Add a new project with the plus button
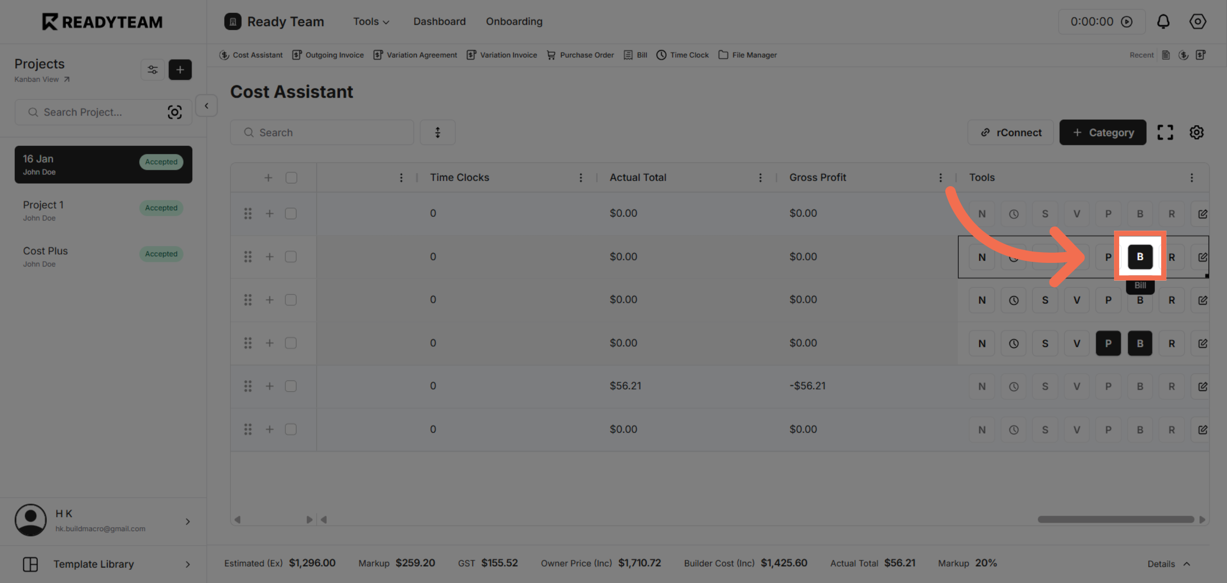 tap(180, 70)
